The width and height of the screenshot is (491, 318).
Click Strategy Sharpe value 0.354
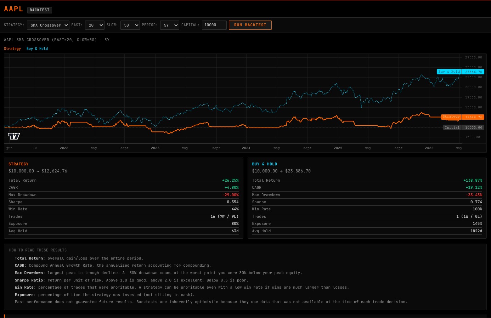click(x=233, y=202)
